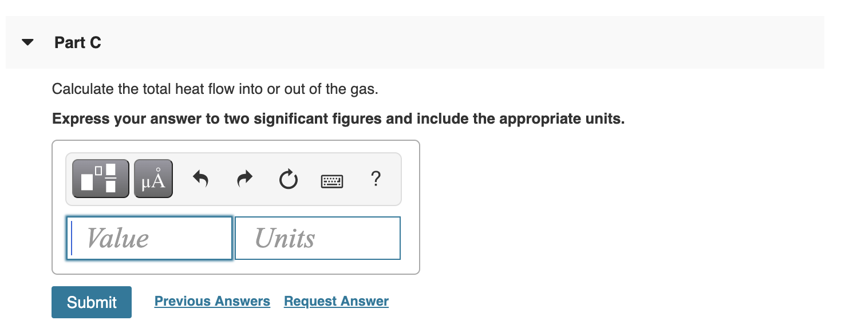
Task: Select the μÅ units symbol tool
Action: click(x=153, y=178)
